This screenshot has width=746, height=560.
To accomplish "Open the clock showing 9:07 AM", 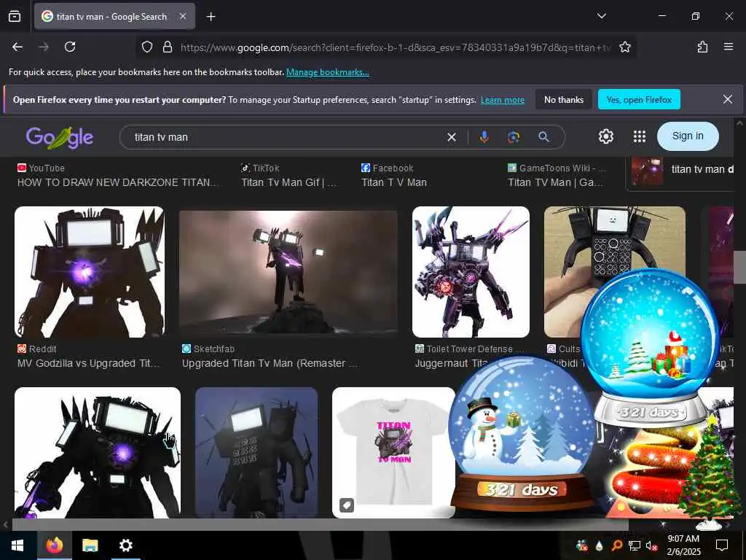I will pyautogui.click(x=683, y=545).
